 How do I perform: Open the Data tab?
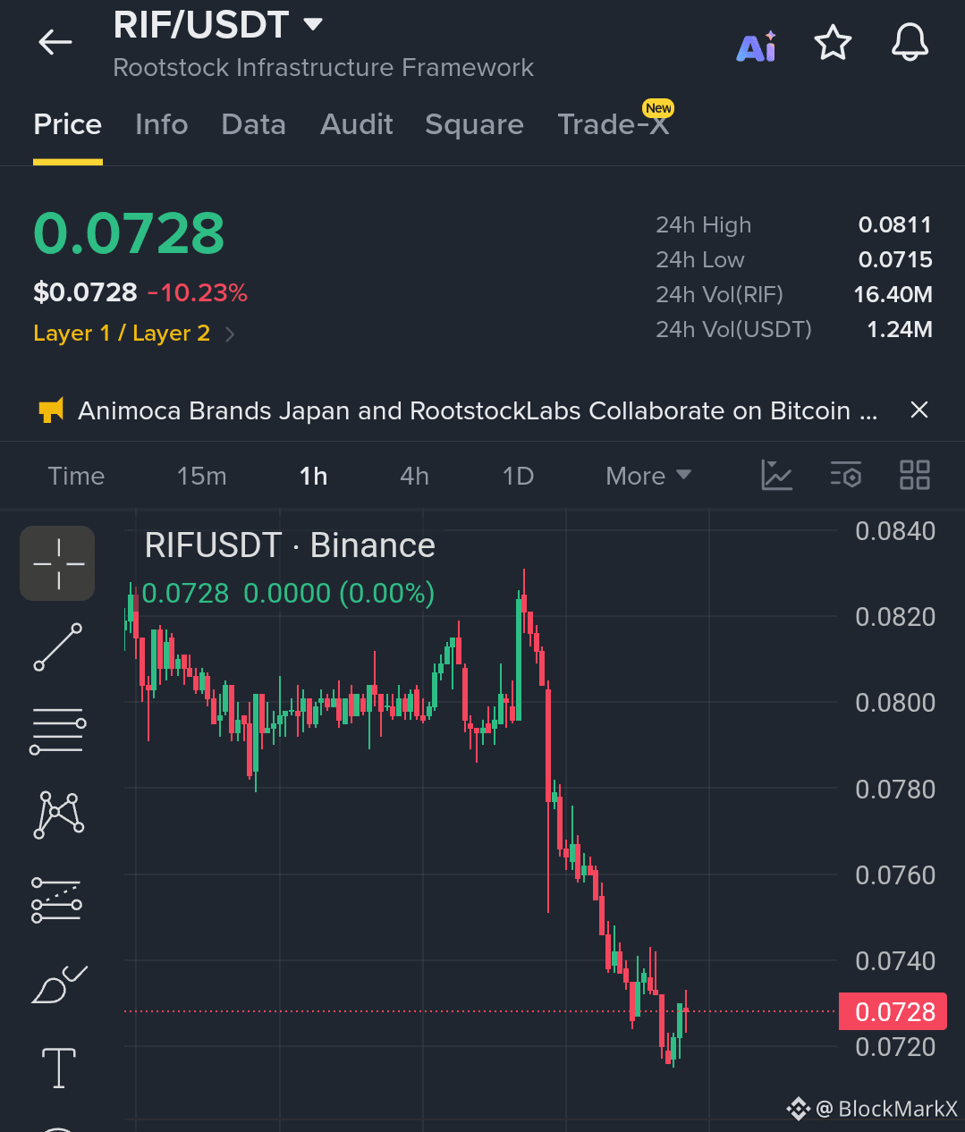click(254, 124)
